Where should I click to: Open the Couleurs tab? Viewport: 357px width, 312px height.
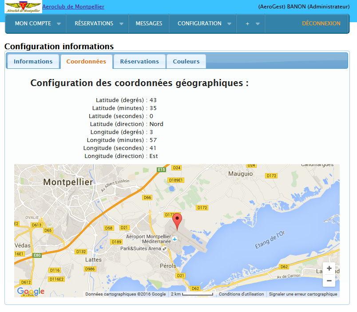186,61
